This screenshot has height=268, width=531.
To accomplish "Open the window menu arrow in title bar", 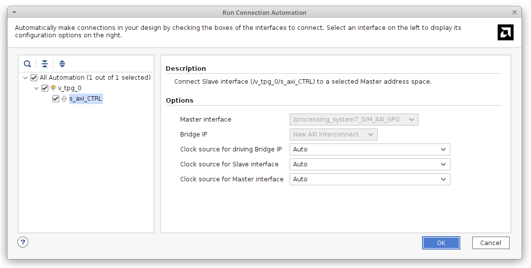I will coord(13,12).
